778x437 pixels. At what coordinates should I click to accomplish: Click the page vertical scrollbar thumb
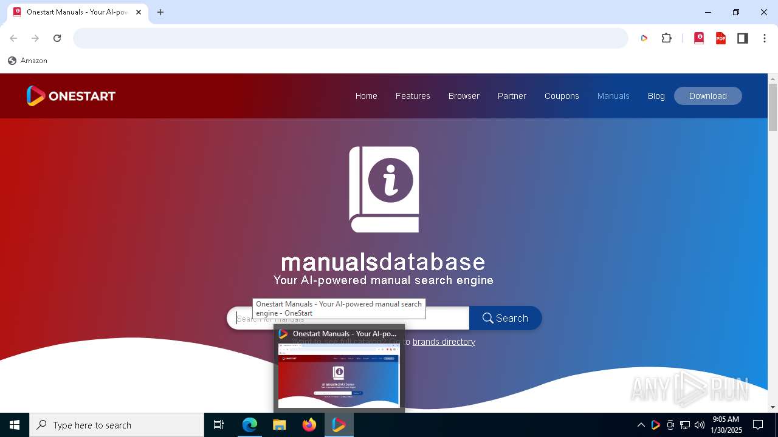(x=773, y=107)
